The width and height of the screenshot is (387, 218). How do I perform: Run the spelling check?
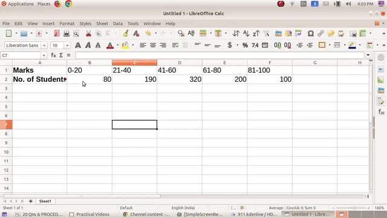tap(191, 33)
